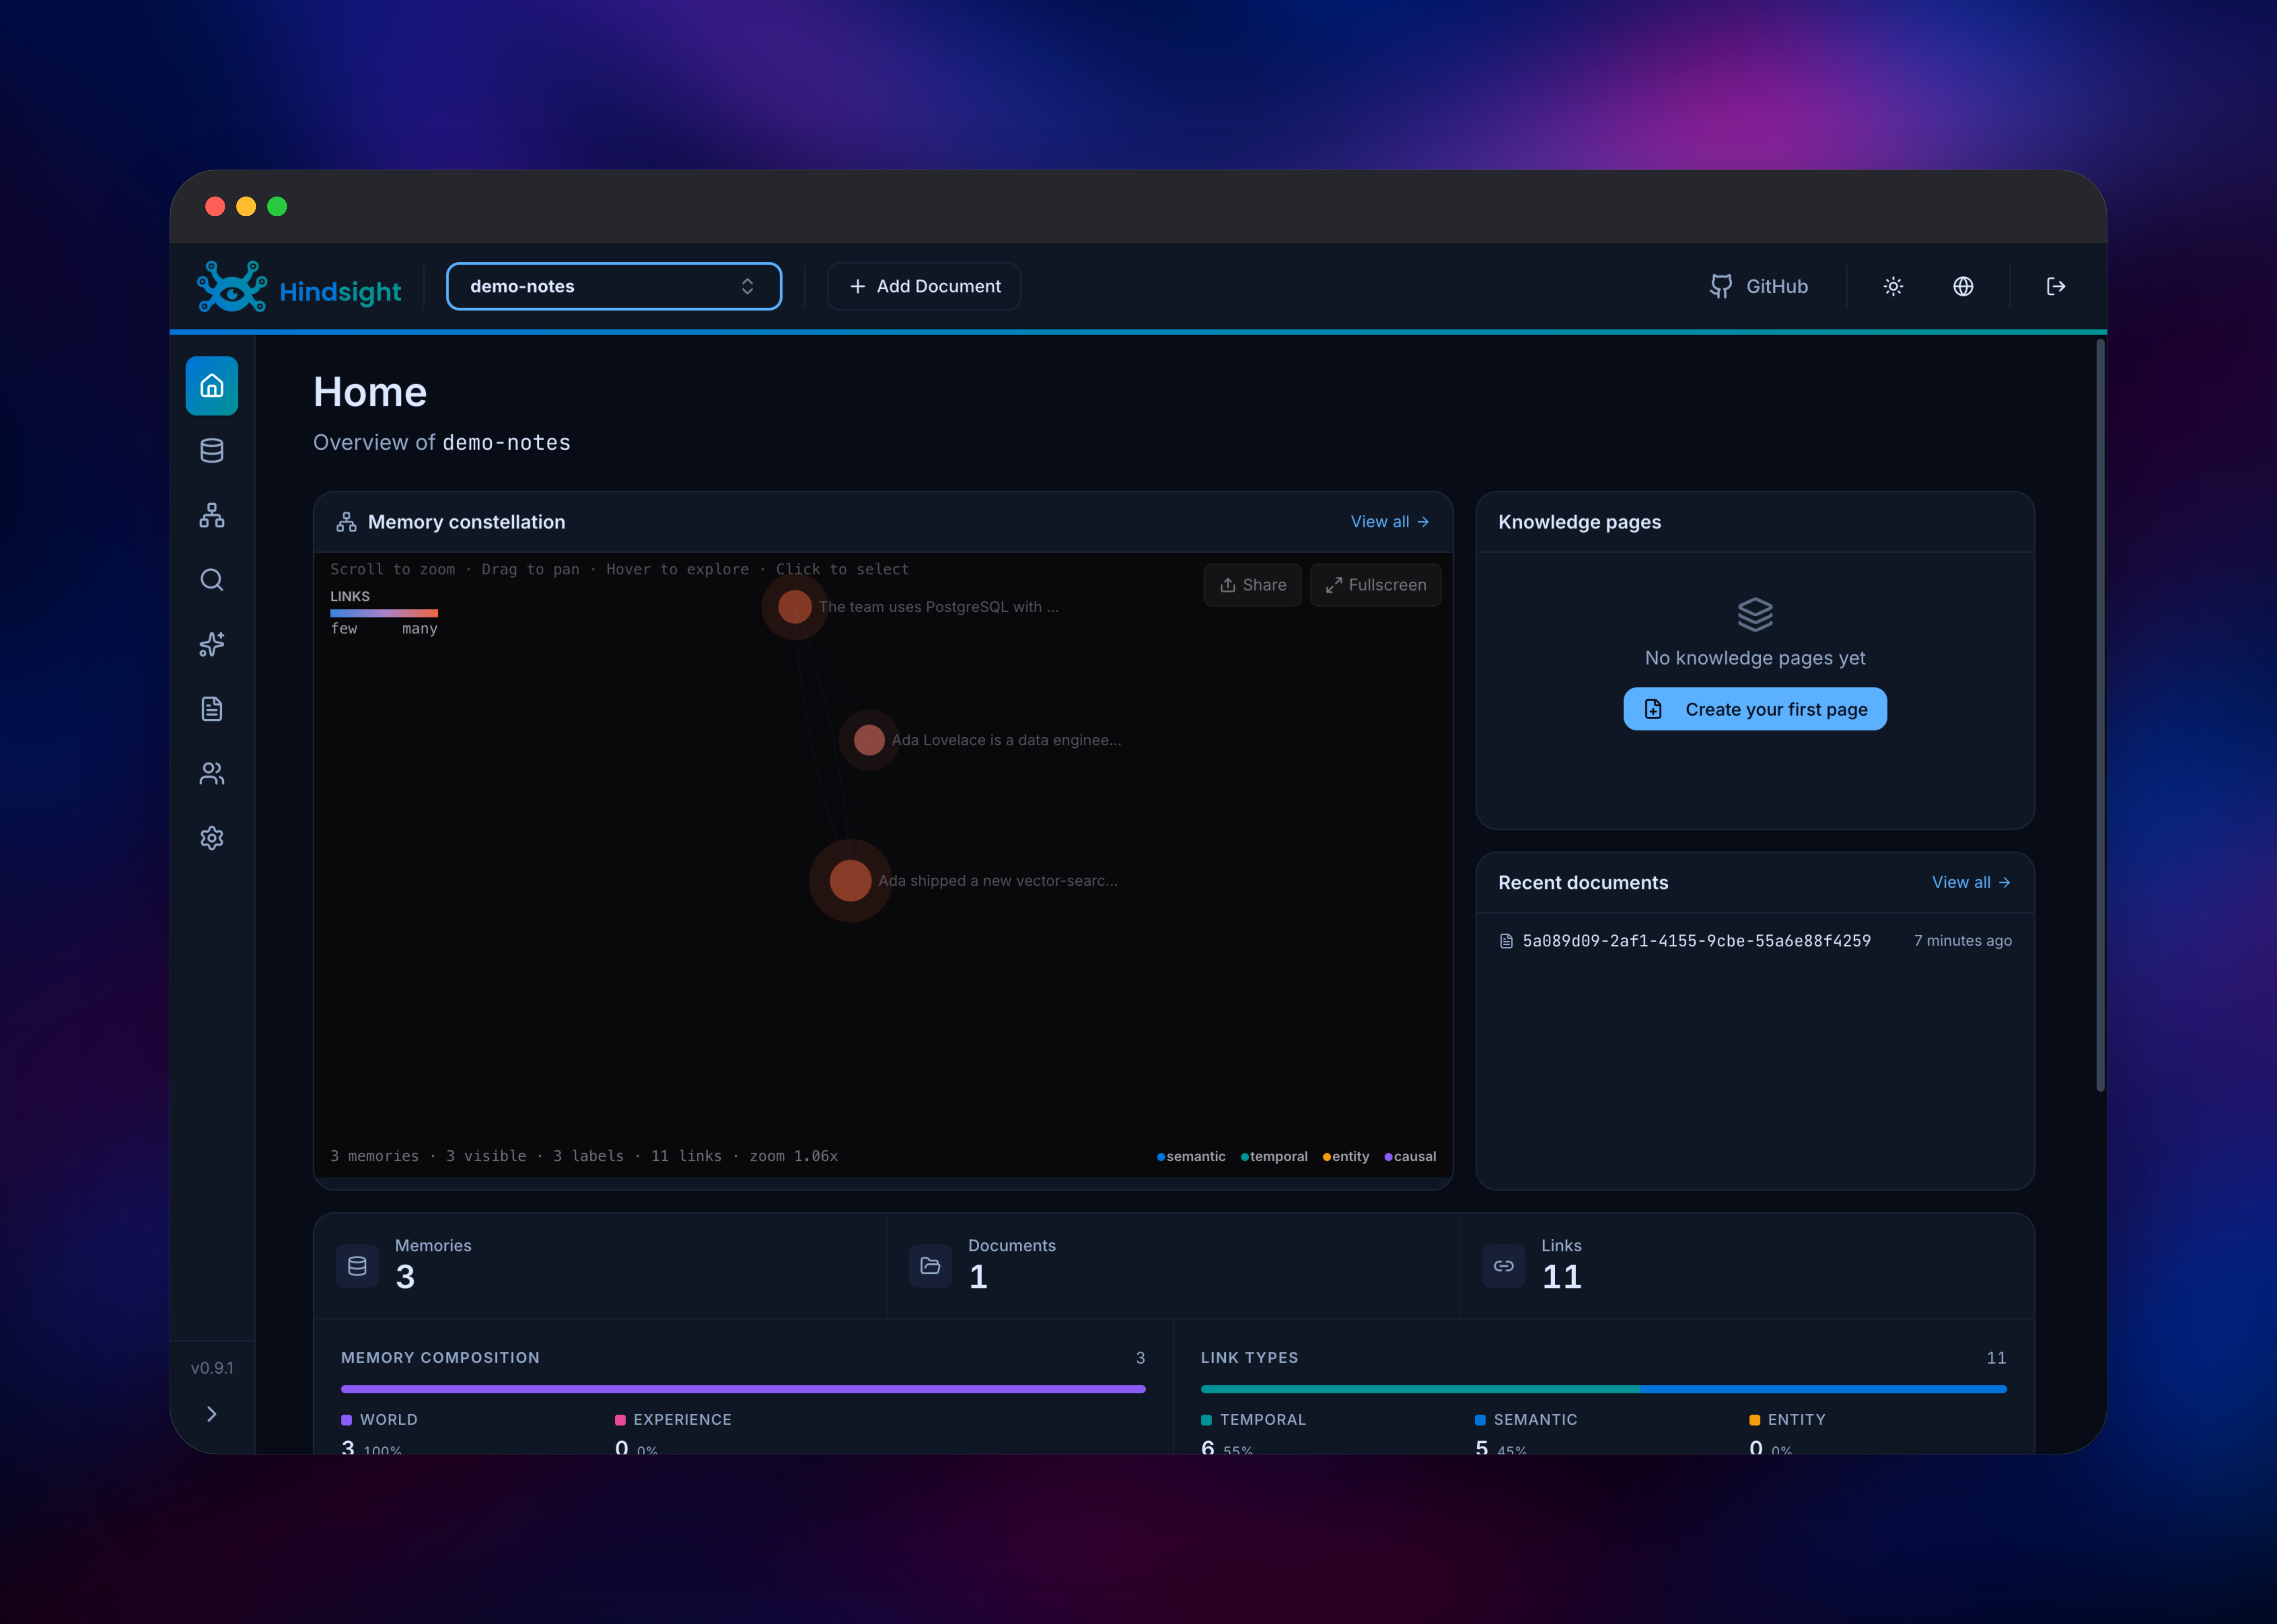Screen dimensions: 2277x1624
Task: Click the links few-many gradient legend
Action: (x=384, y=613)
